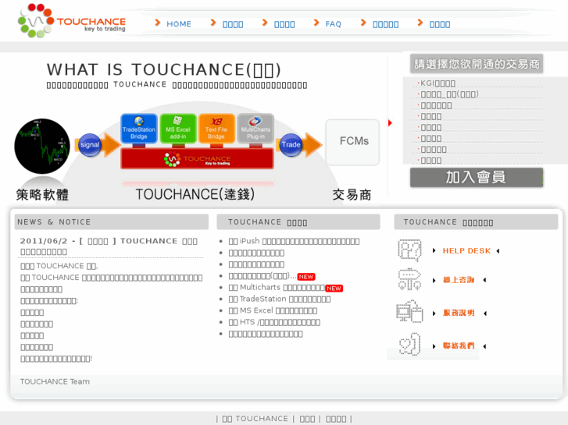The height and width of the screenshot is (425, 568).
Task: Click the red TOUCHANCE platform bar
Action: coord(197,158)
